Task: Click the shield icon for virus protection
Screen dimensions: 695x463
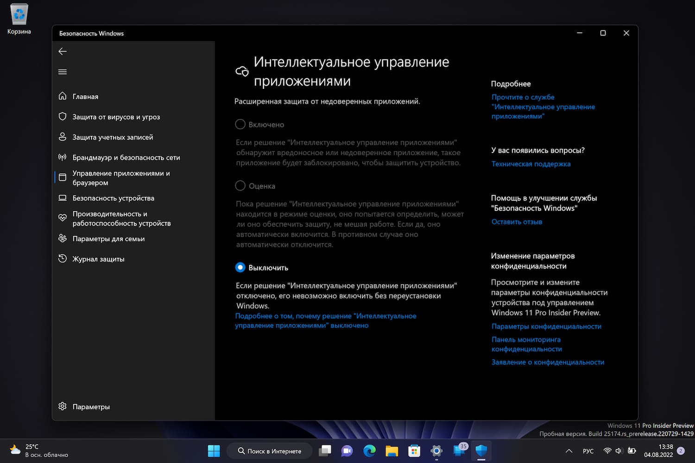Action: [63, 116]
